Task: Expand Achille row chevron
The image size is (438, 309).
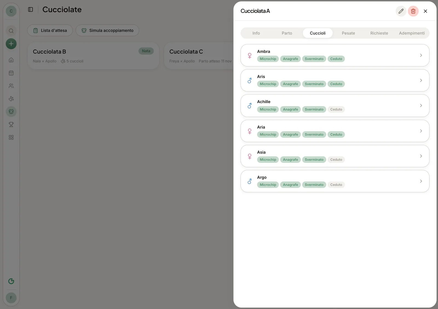Action: 421,106
